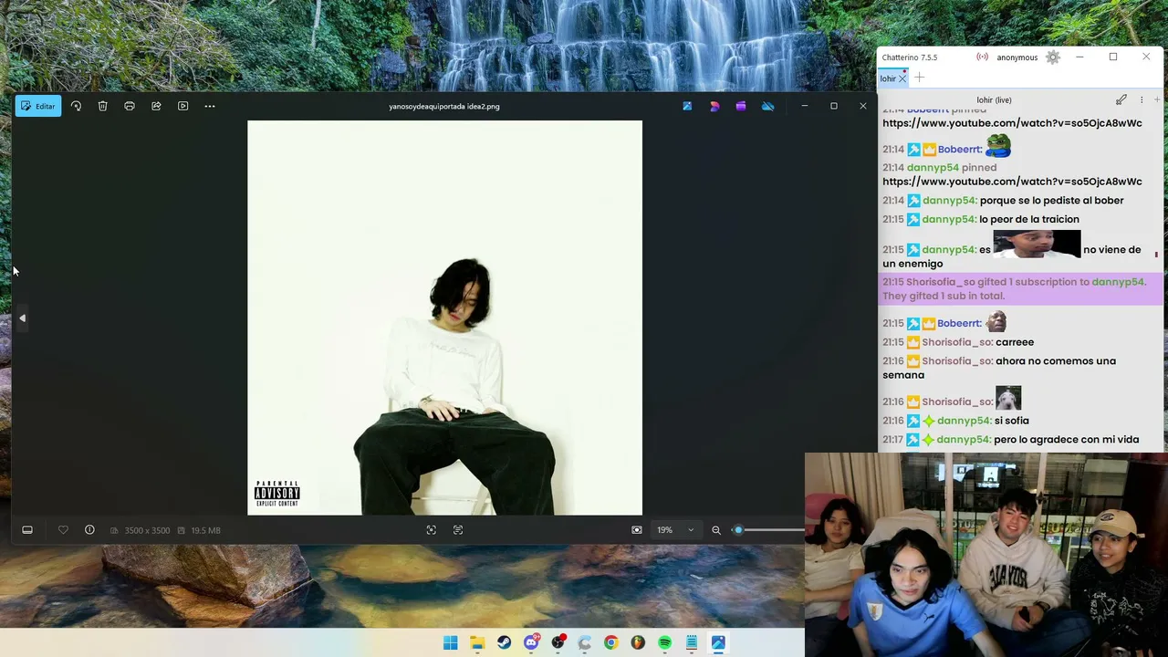The width and height of the screenshot is (1168, 657).
Task: Open FL Studio from the taskbar
Action: click(638, 643)
